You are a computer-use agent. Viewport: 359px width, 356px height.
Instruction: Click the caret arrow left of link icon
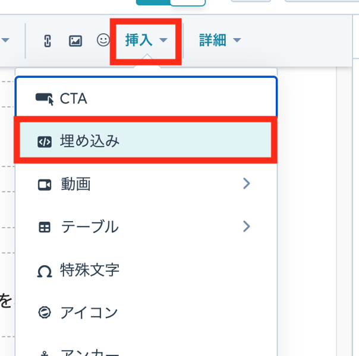pyautogui.click(x=6, y=41)
